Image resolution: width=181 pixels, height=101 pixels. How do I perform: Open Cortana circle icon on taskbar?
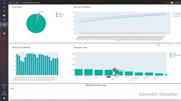pos(4,7)
